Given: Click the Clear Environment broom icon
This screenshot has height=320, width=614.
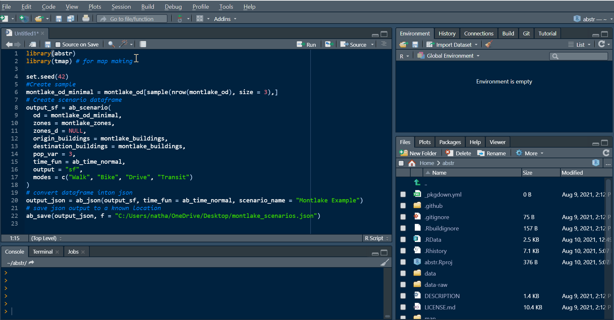Looking at the screenshot, I should (489, 44).
